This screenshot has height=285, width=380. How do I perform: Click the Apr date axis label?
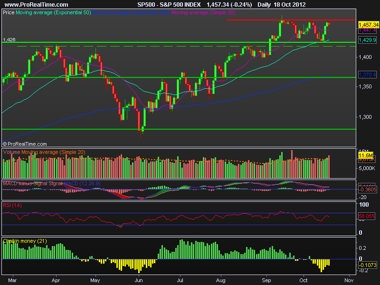coord(56,280)
